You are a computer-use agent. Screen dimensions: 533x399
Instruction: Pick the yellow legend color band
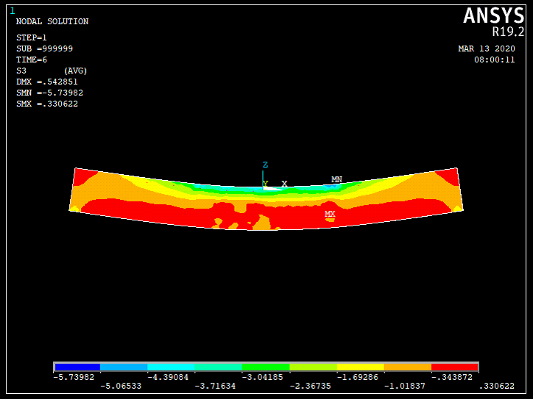tap(360, 367)
